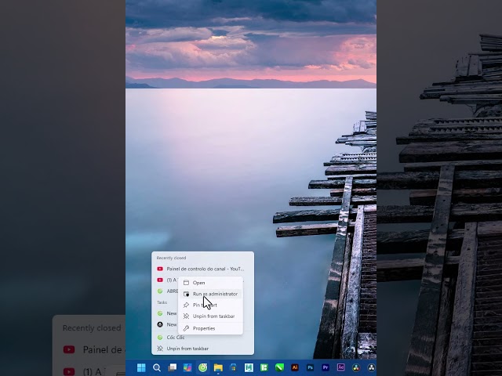Open the last taskbar icon after DaVinci Resolve
This screenshot has height=376, width=502.
coord(371,367)
